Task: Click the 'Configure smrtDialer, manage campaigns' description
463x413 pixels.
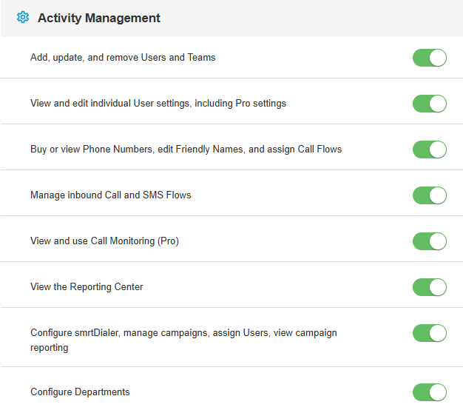Action: [183, 332]
